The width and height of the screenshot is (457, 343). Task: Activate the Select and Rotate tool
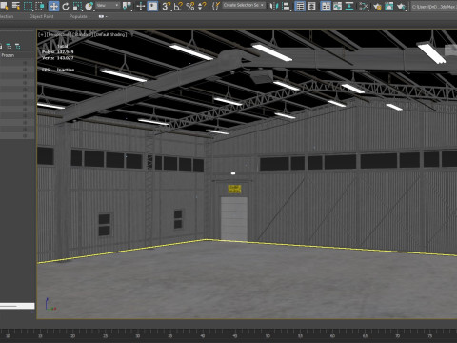point(66,6)
